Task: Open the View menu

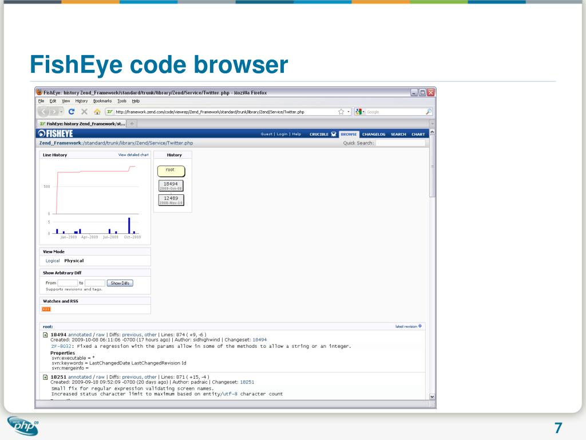Action: 66,101
